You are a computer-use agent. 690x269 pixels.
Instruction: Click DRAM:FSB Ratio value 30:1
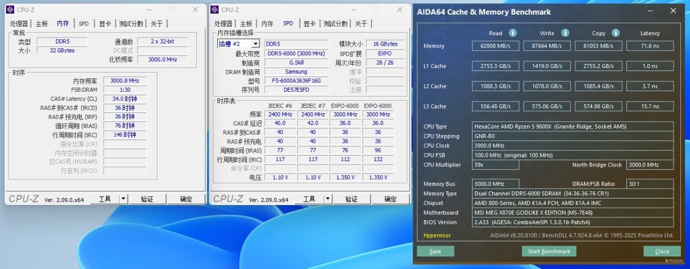pos(650,184)
